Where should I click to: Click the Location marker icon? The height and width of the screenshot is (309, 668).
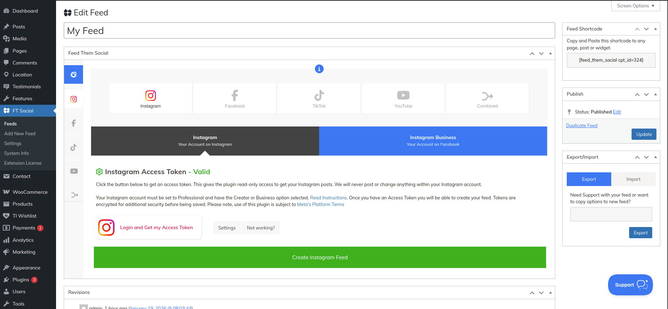pyautogui.click(x=6, y=75)
